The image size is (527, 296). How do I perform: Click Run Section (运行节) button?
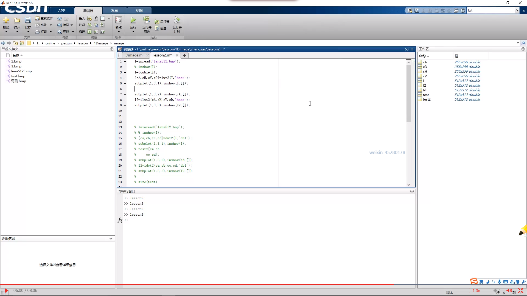tap(162, 22)
